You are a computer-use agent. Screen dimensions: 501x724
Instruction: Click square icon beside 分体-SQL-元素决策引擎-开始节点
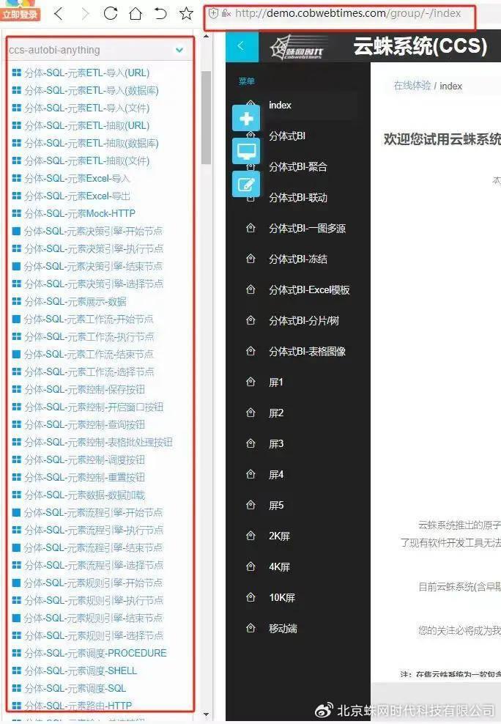click(17, 231)
